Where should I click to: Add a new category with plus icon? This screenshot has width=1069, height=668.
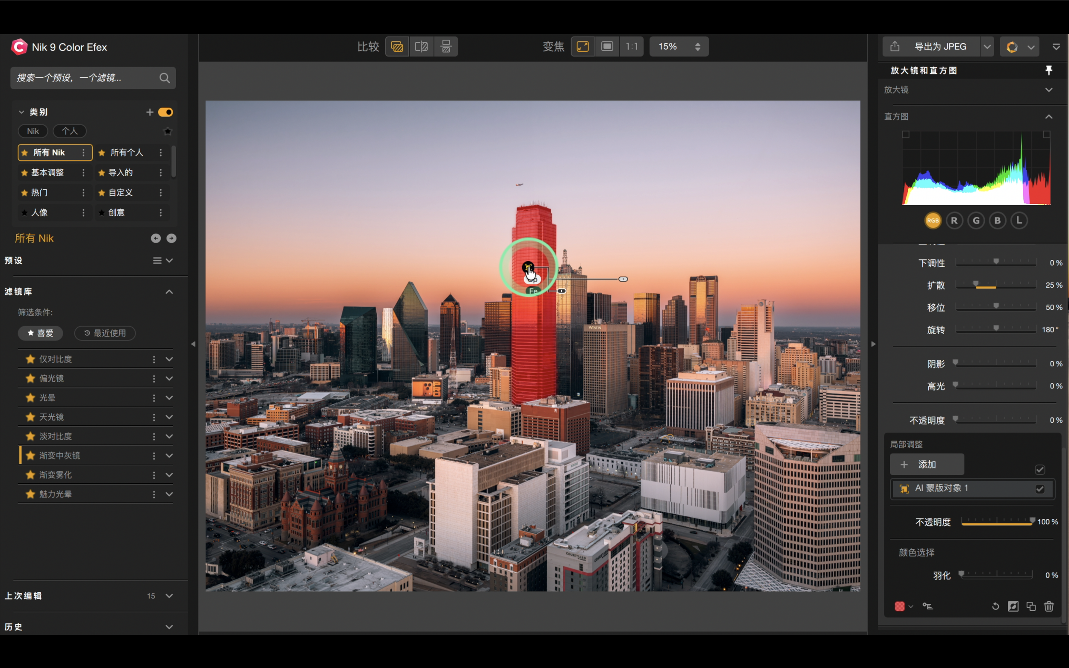pyautogui.click(x=150, y=112)
